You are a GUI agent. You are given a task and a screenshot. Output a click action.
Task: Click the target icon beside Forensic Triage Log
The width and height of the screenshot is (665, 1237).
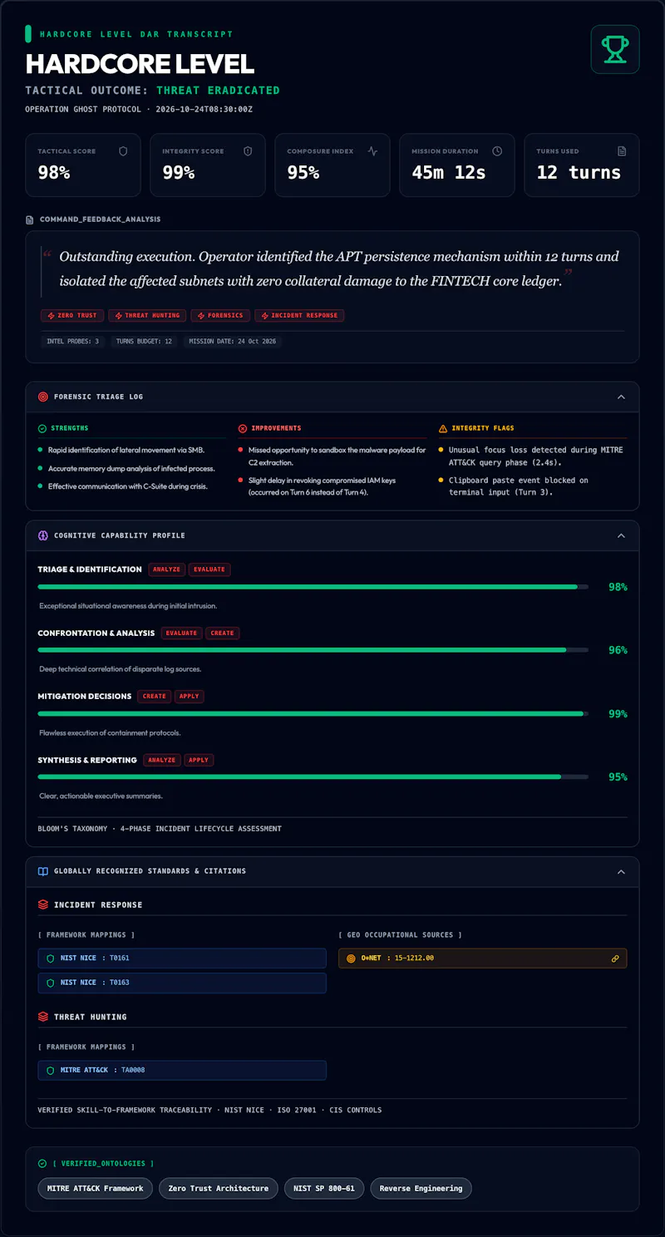coord(43,397)
